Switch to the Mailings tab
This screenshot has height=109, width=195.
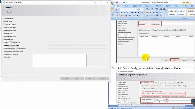pos(159,6)
